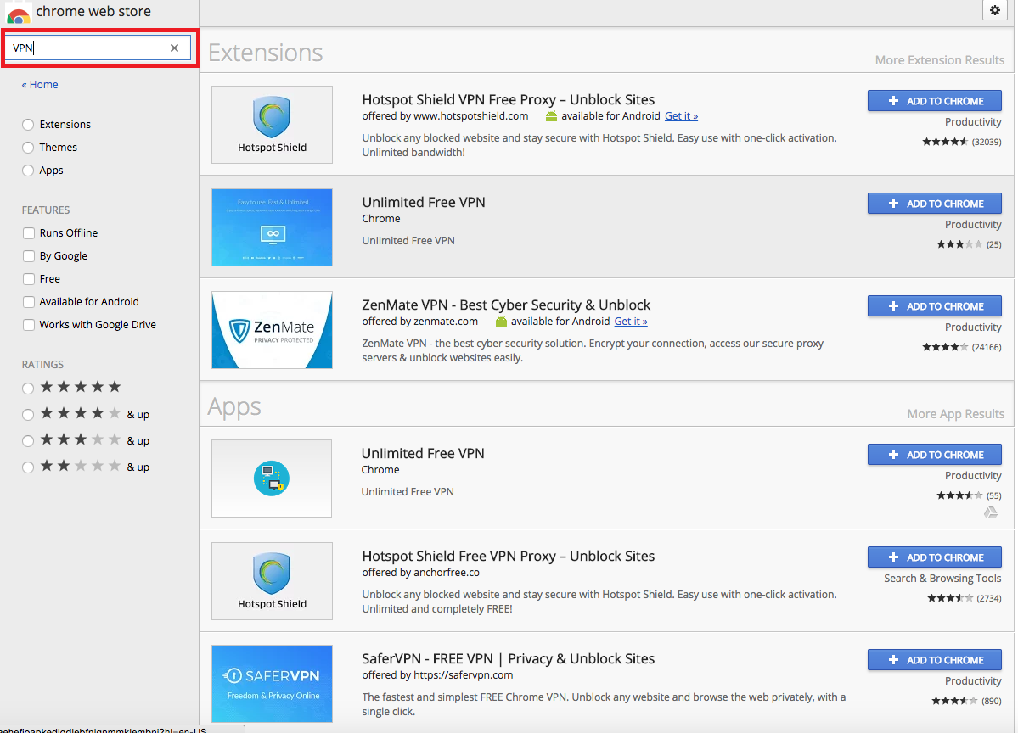Viewport: 1018px width, 733px height.
Task: Add ZenMate VPN to Chrome
Action: [934, 306]
